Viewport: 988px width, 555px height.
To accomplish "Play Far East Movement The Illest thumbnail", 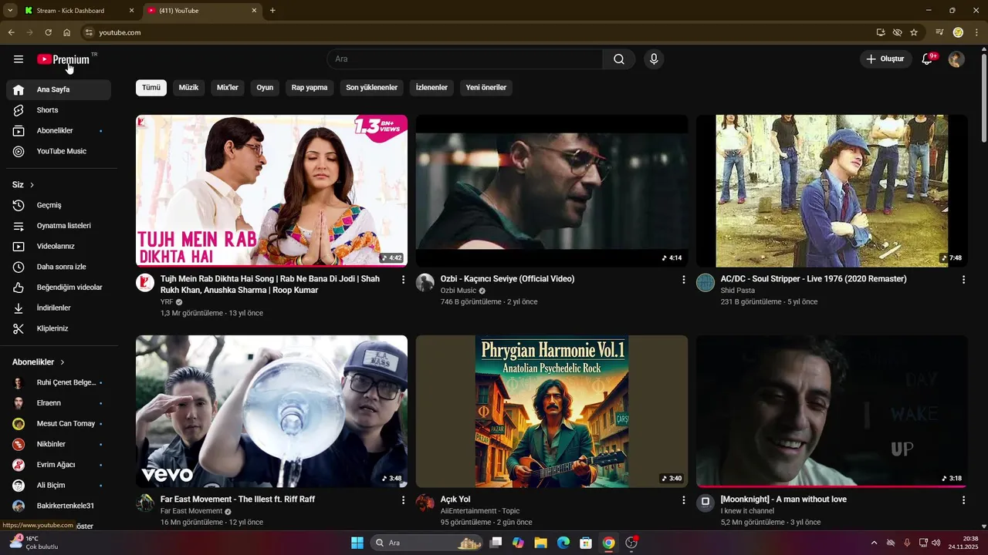I will (272, 411).
